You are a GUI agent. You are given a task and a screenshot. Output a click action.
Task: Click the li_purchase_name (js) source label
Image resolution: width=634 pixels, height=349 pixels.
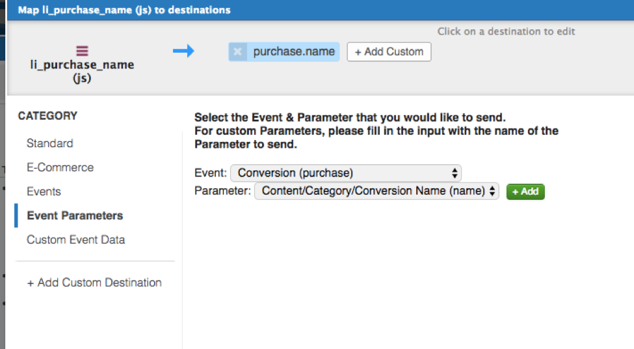tap(82, 71)
